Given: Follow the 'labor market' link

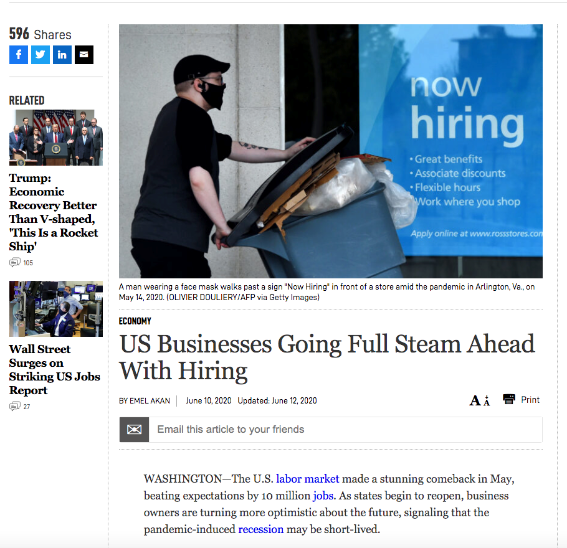Looking at the screenshot, I should [307, 479].
